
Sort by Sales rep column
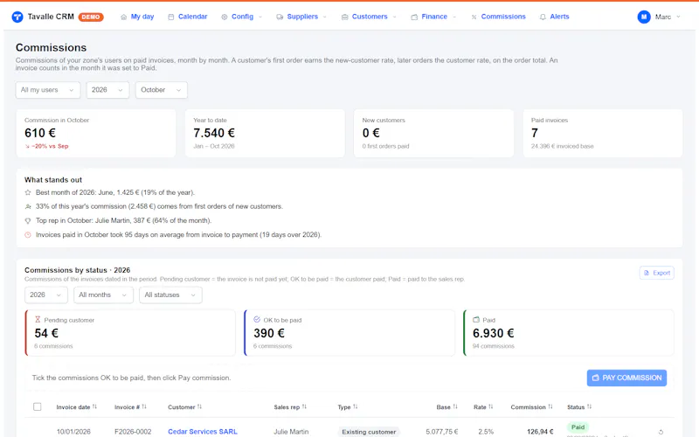(290, 407)
